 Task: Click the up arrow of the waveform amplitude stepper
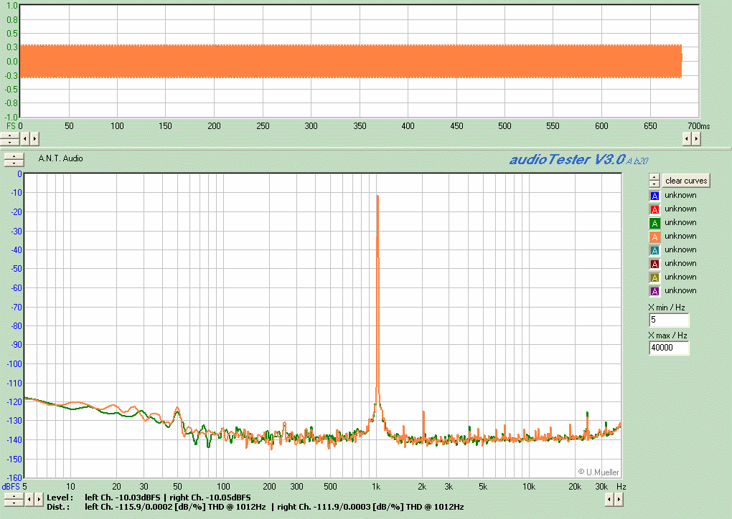click(9, 135)
